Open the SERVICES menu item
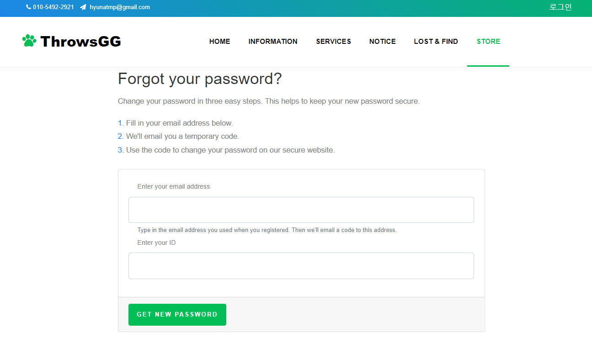This screenshot has height=338, width=592. (x=334, y=42)
